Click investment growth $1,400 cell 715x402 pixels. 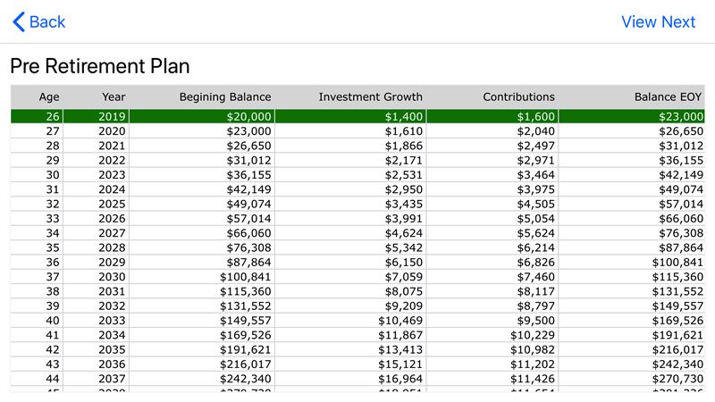(350, 116)
